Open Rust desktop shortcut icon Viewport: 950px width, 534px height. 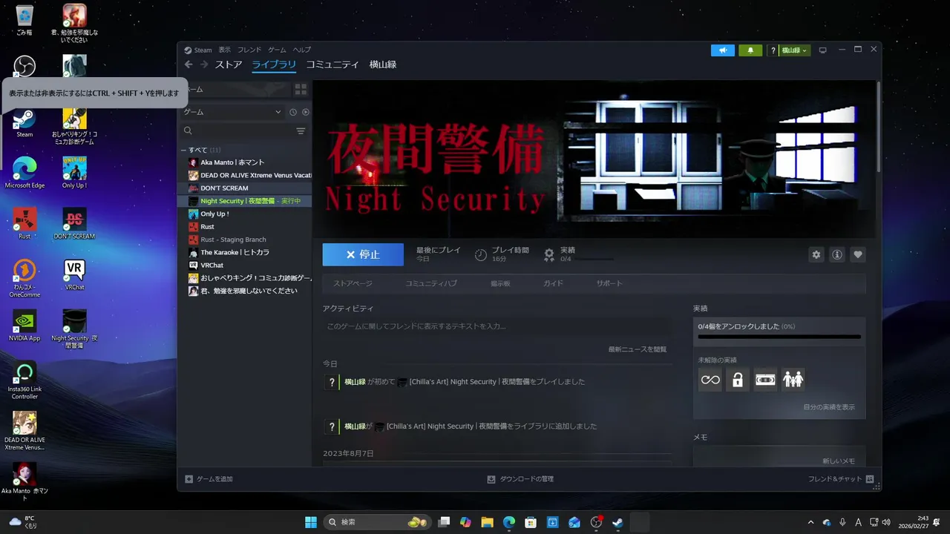coord(24,223)
